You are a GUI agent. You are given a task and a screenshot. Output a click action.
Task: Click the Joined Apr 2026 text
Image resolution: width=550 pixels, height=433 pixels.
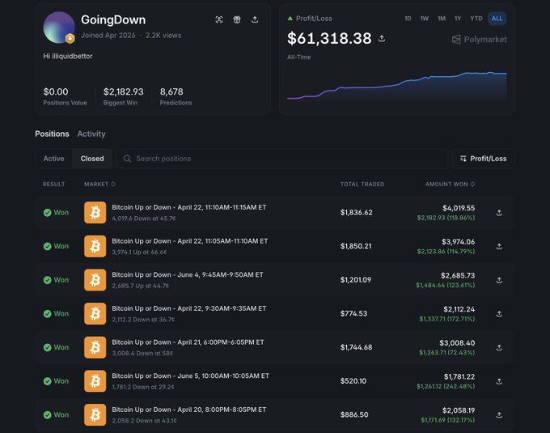pos(108,35)
